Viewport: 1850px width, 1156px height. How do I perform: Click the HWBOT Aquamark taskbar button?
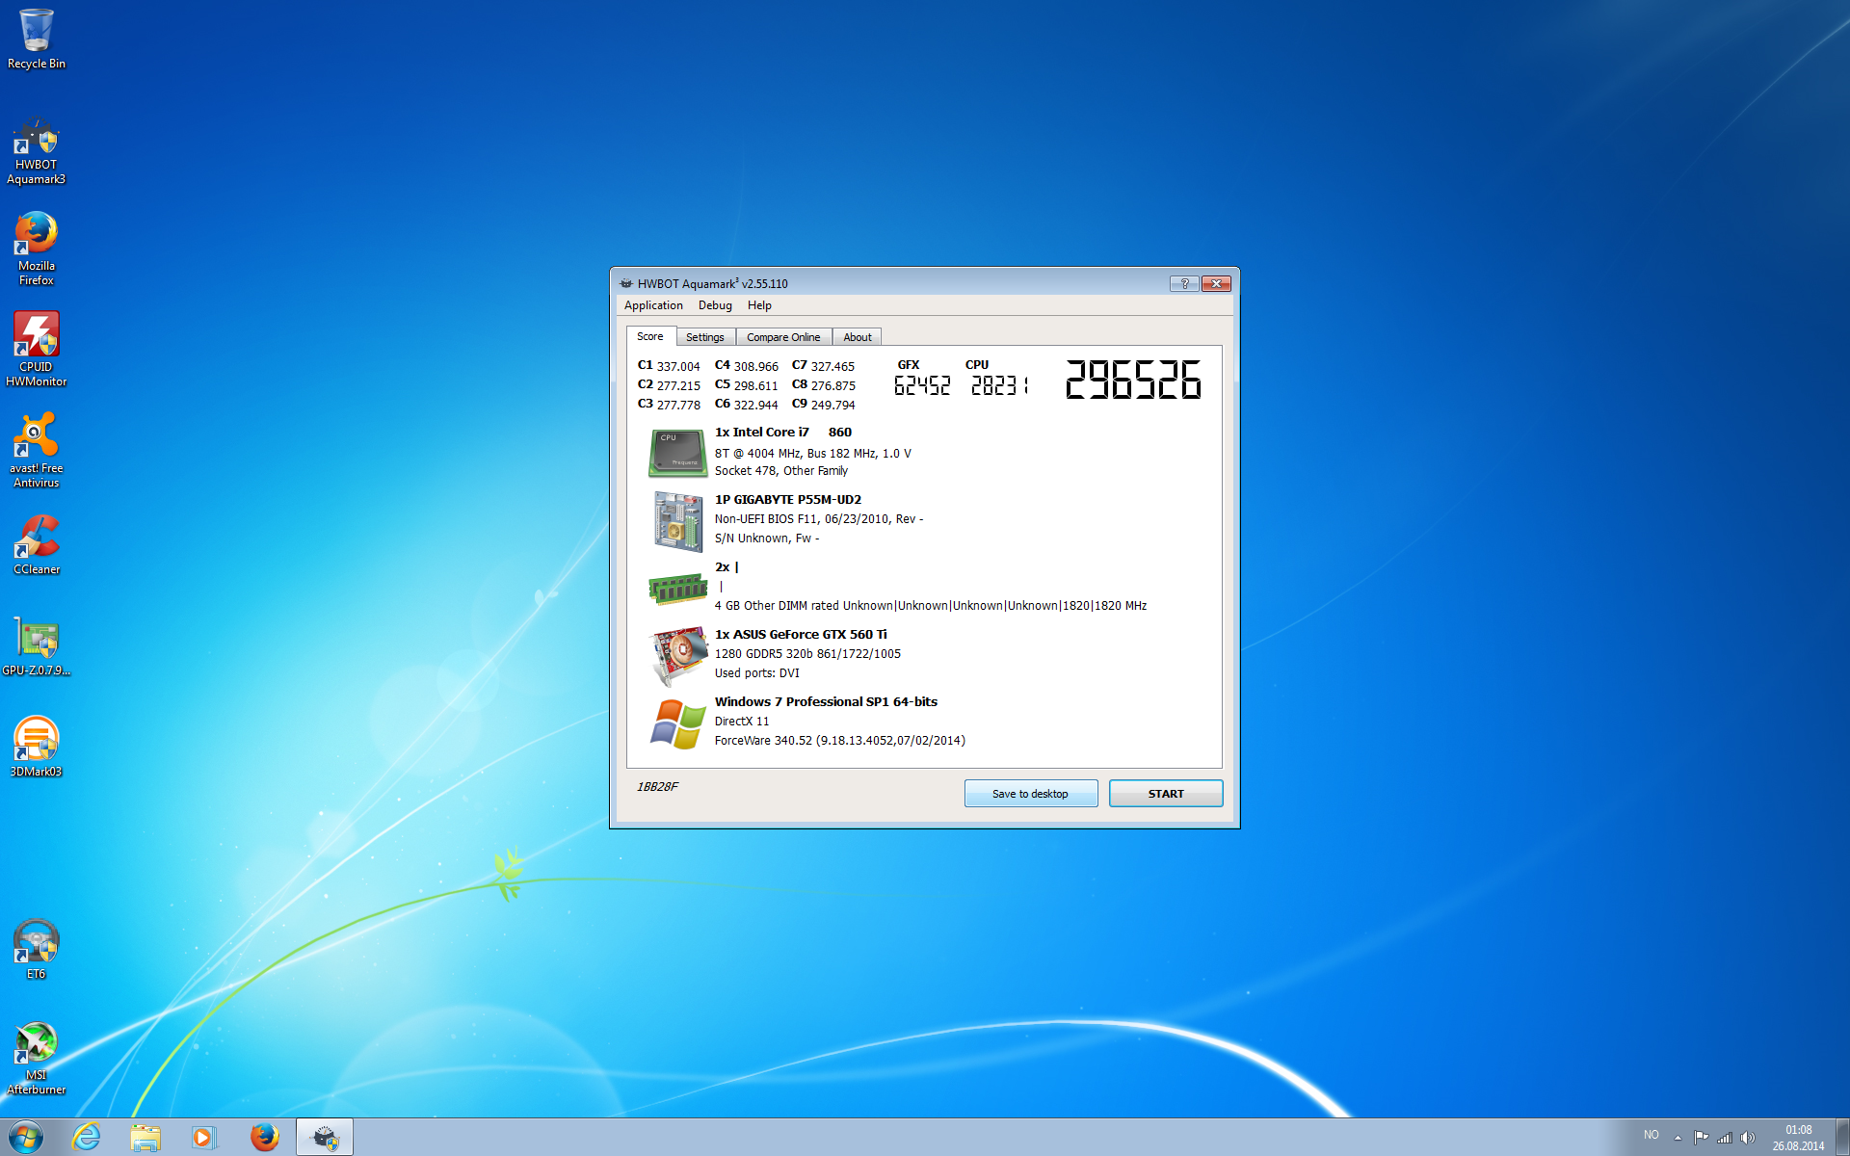click(x=325, y=1138)
